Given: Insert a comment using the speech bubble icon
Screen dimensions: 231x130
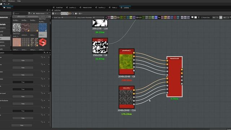Looking at the screenshot, I should tap(192, 17).
